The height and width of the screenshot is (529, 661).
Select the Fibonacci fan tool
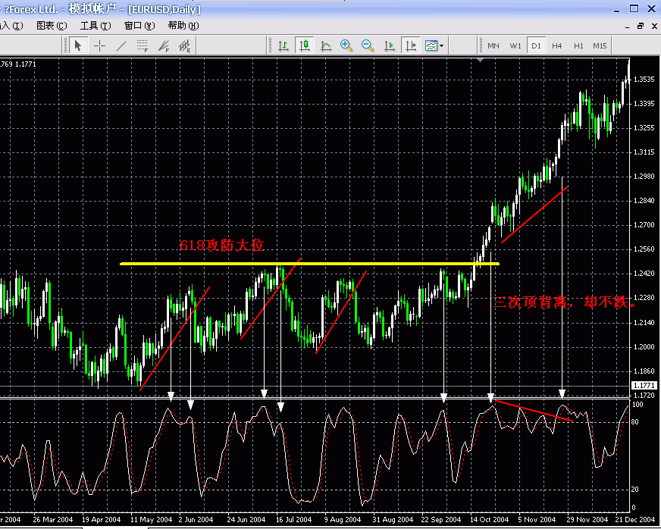(163, 45)
